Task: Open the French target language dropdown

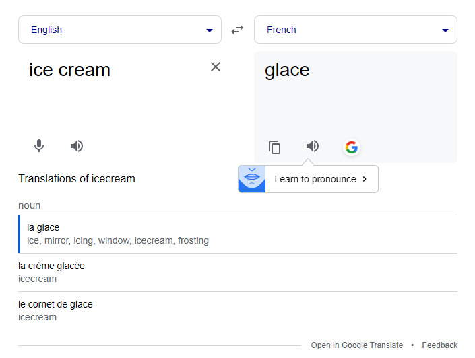Action: coord(355,30)
